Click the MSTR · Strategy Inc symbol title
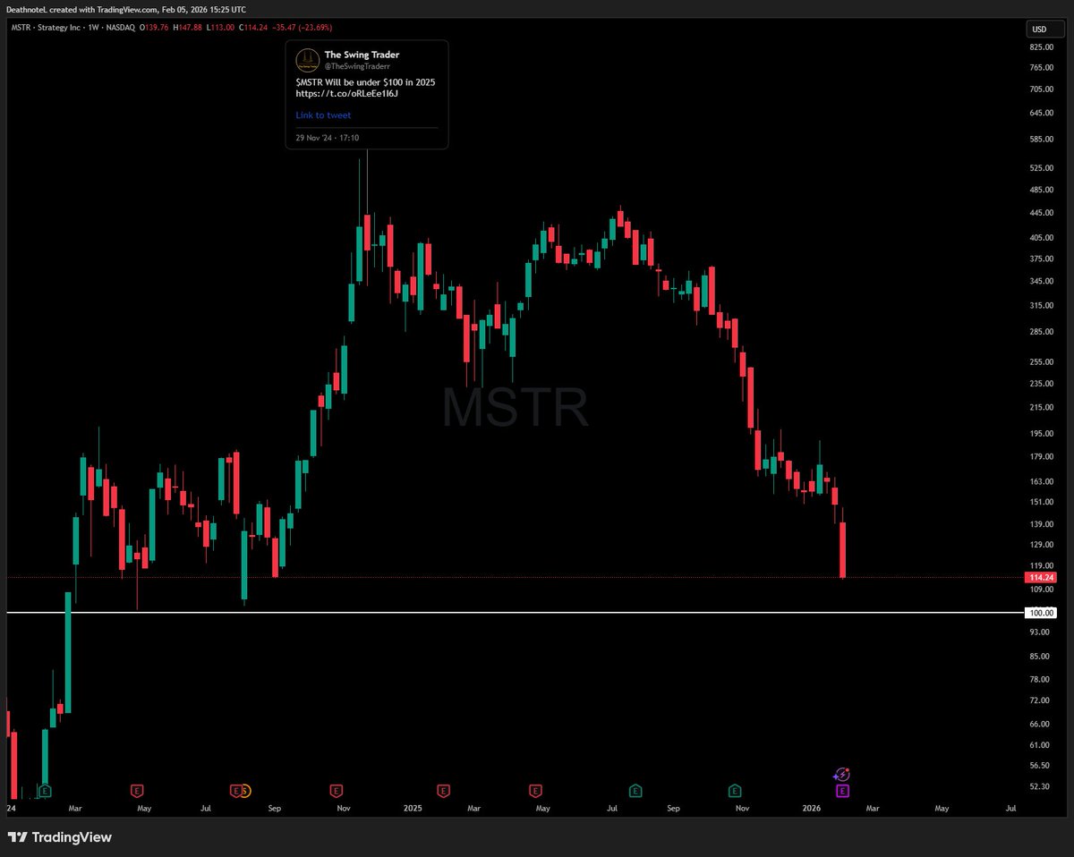Viewport: 1074px width, 857px height. coord(46,28)
